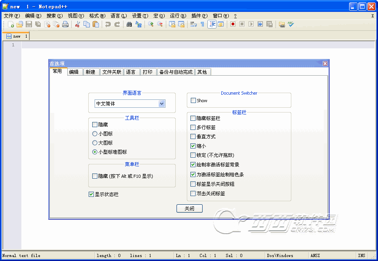Click the Redo arrow icon
This screenshot has width=378, height=261.
(x=117, y=24)
